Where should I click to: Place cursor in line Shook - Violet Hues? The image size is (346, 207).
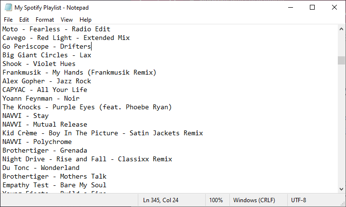click(39, 64)
